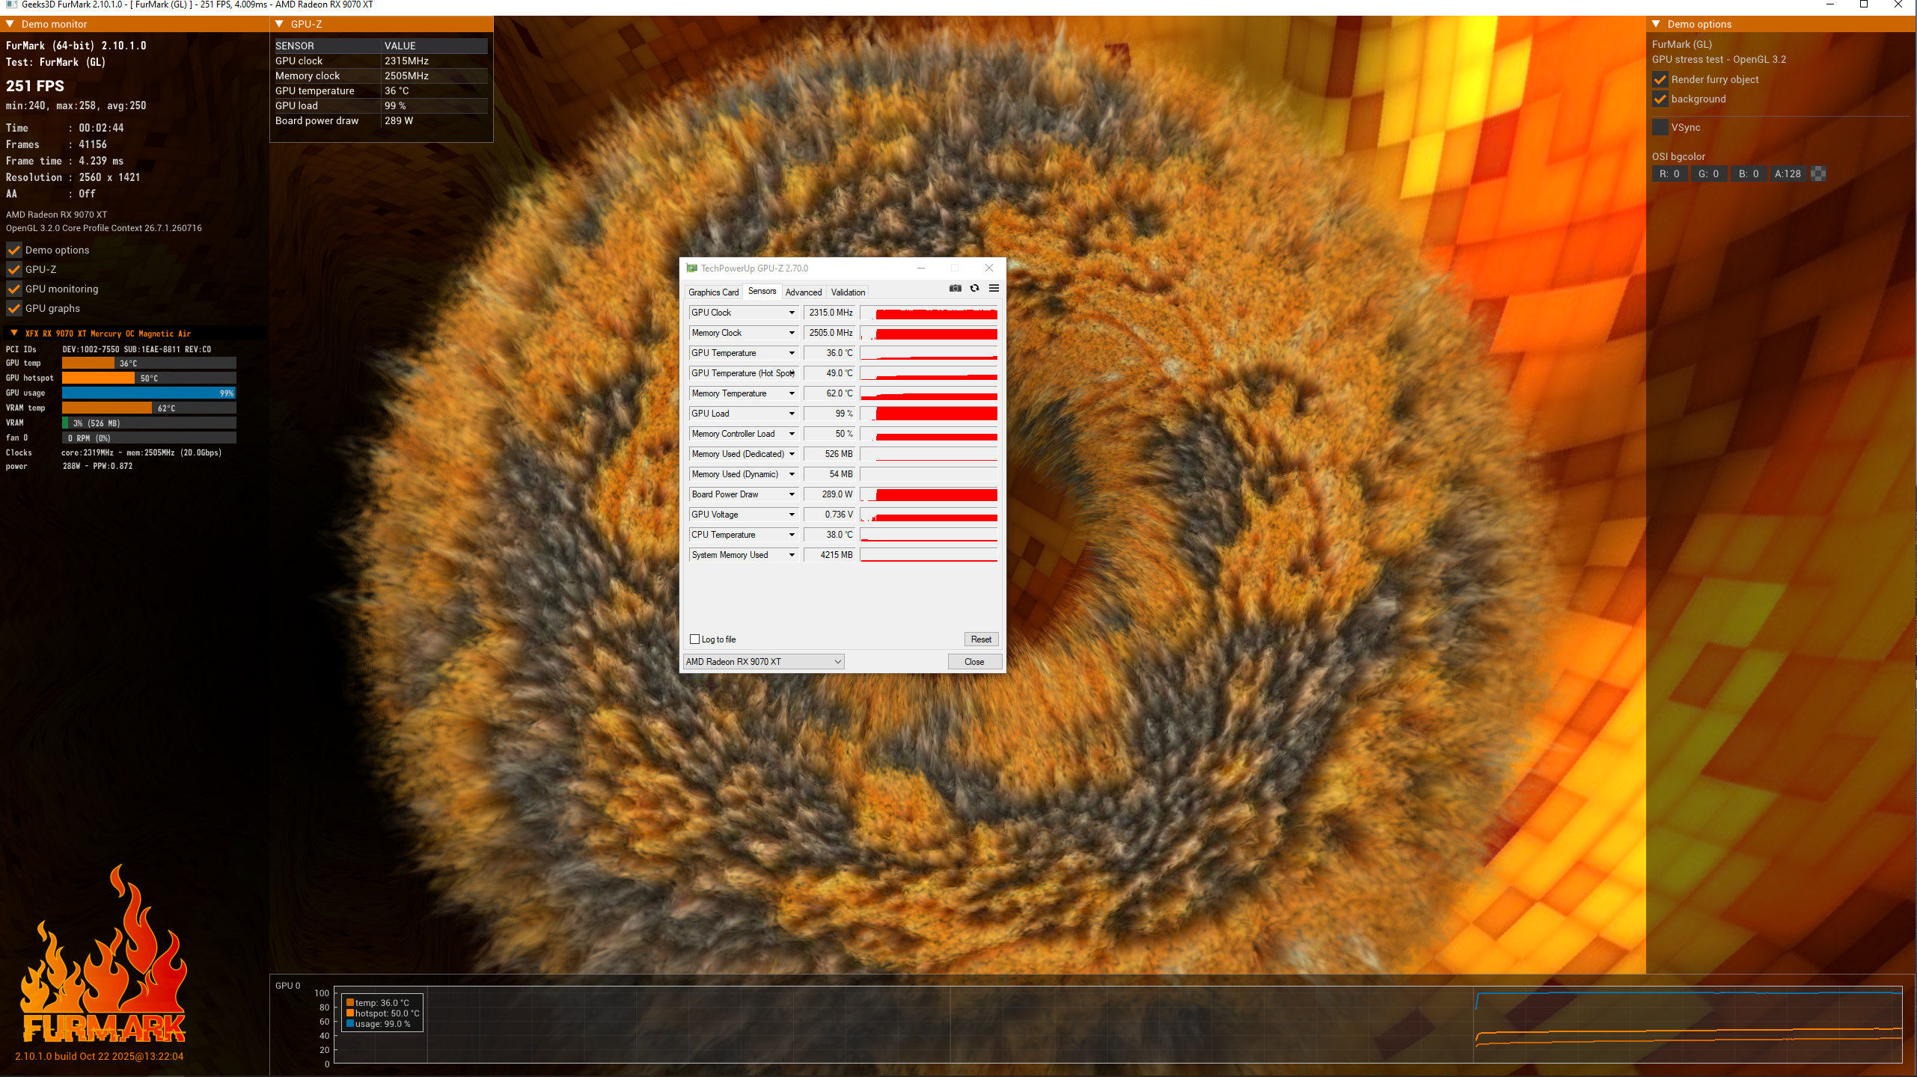Click the Board power draw 289 W overlay row
Viewport: 1917px width, 1077px height.
click(x=381, y=120)
